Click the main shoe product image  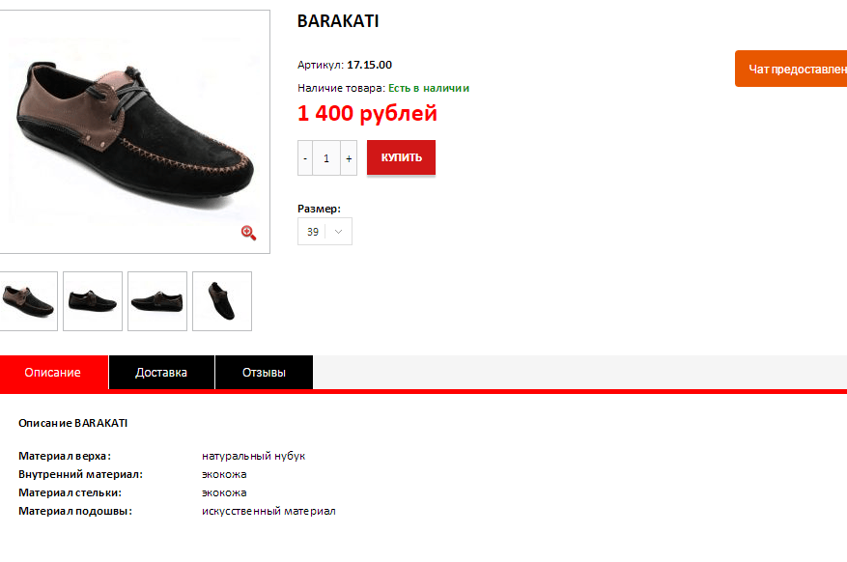tap(134, 131)
